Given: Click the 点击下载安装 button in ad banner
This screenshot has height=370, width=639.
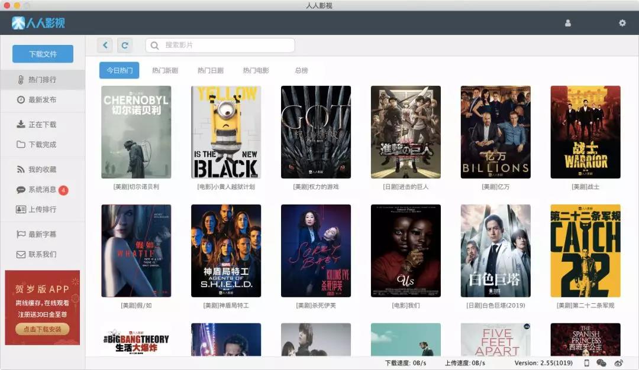Looking at the screenshot, I should 43,329.
